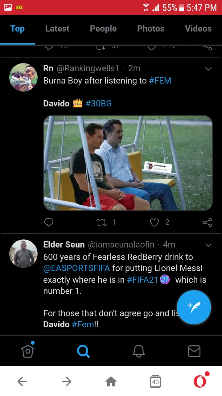The height and width of the screenshot is (396, 222).
Task: Open the Opera browser menu
Action: (200, 381)
